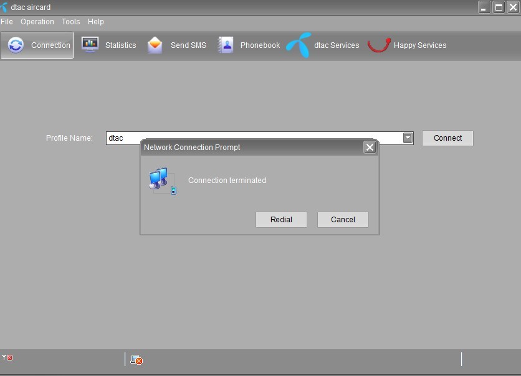This screenshot has width=521, height=376.
Task: Open the Connection toolbar tab
Action: point(37,45)
